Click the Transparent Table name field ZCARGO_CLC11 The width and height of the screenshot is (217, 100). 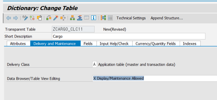pos(73,29)
